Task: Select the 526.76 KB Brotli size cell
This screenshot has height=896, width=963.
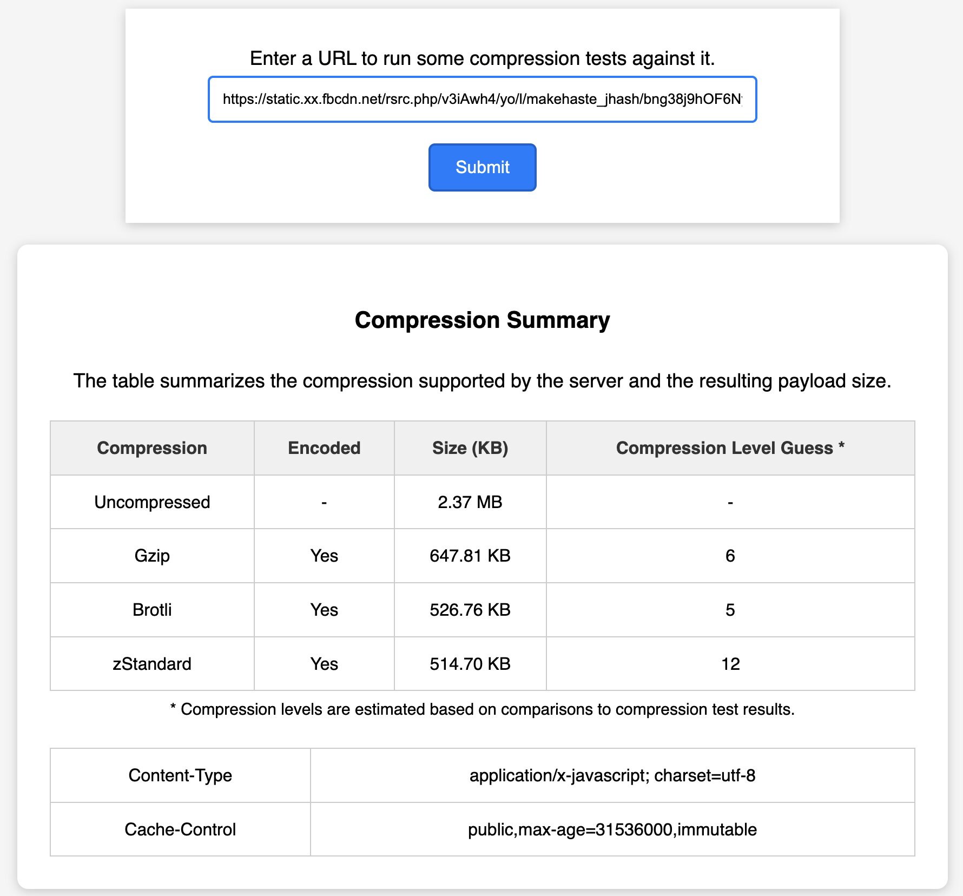Action: (x=470, y=610)
